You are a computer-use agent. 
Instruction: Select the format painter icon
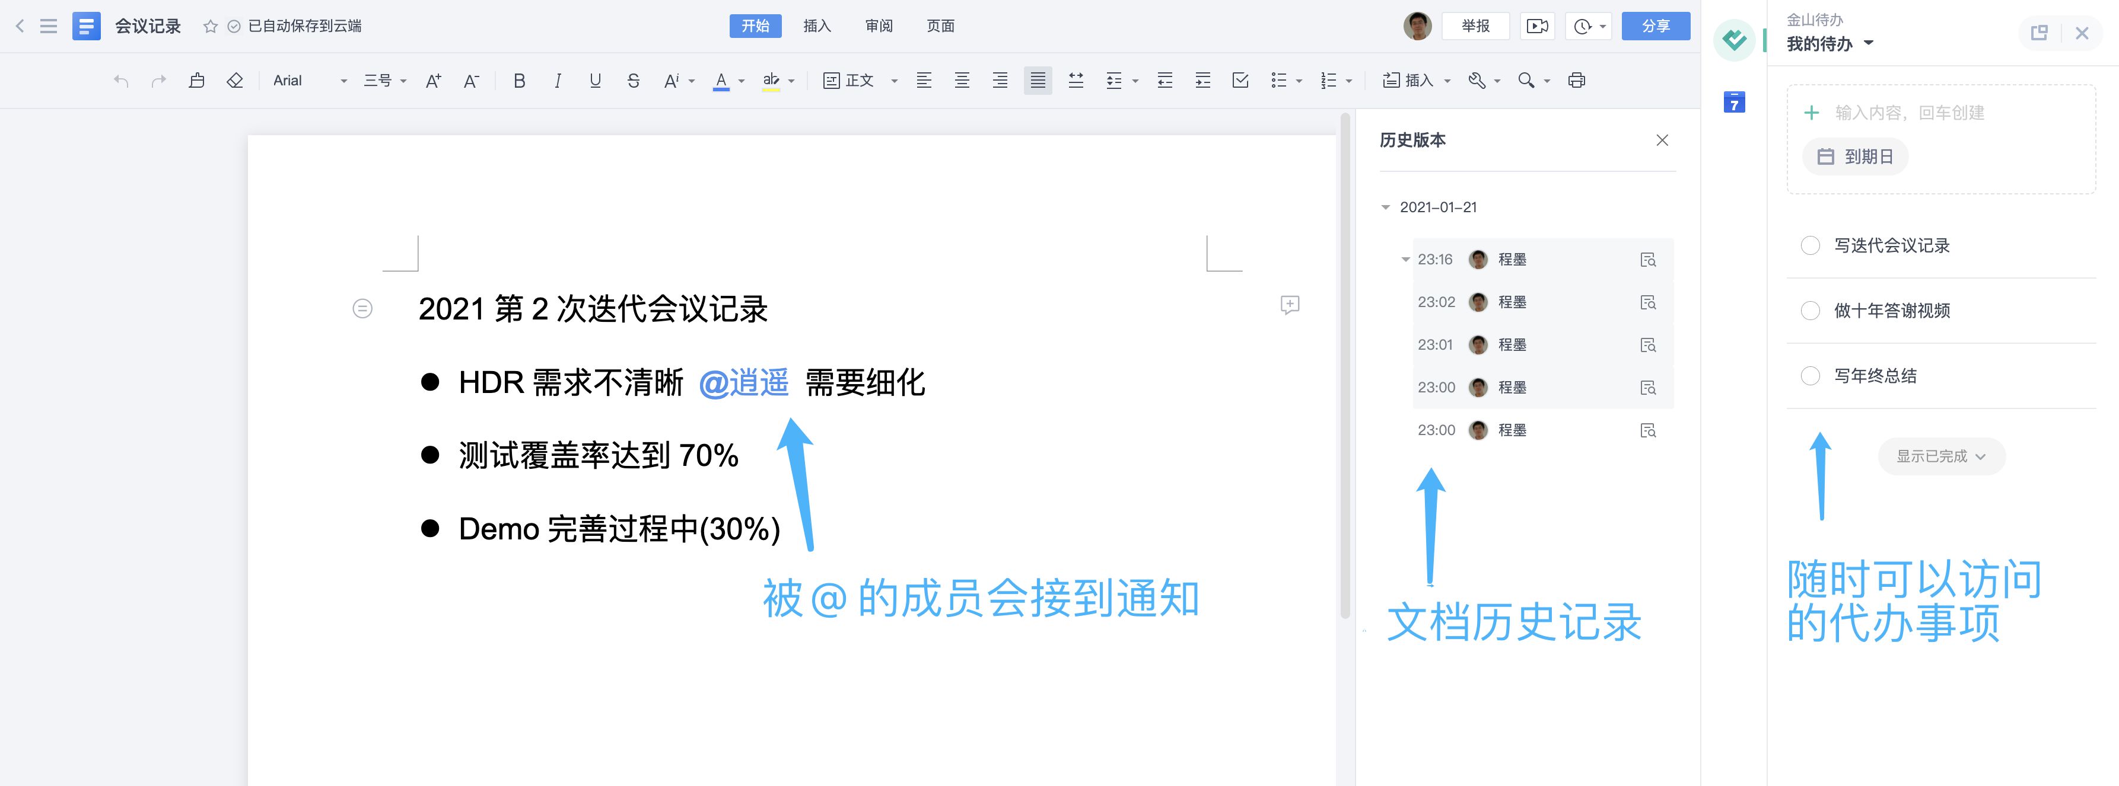[x=196, y=81]
